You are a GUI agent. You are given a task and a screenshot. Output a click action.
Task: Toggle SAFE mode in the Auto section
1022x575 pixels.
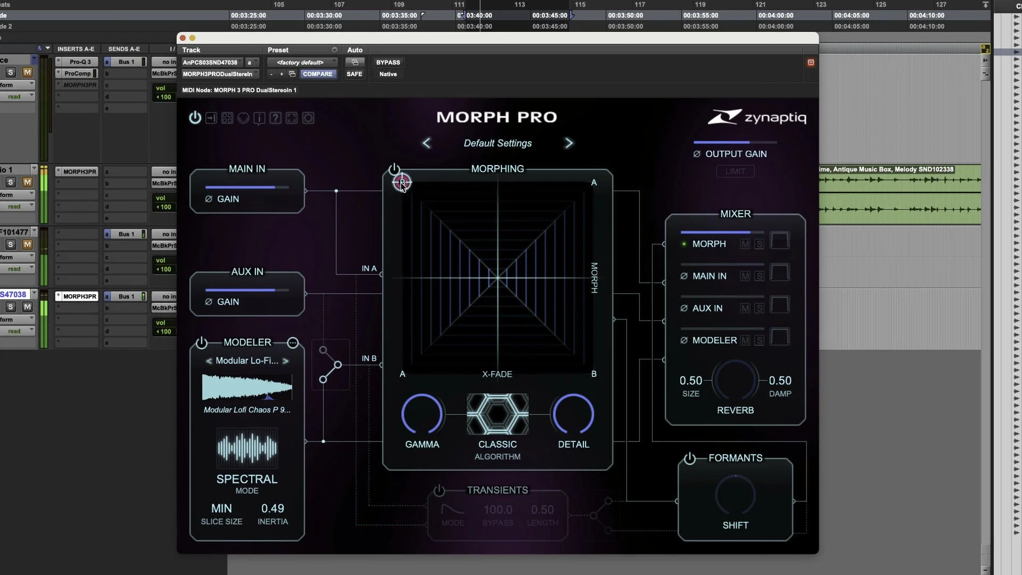pos(354,74)
